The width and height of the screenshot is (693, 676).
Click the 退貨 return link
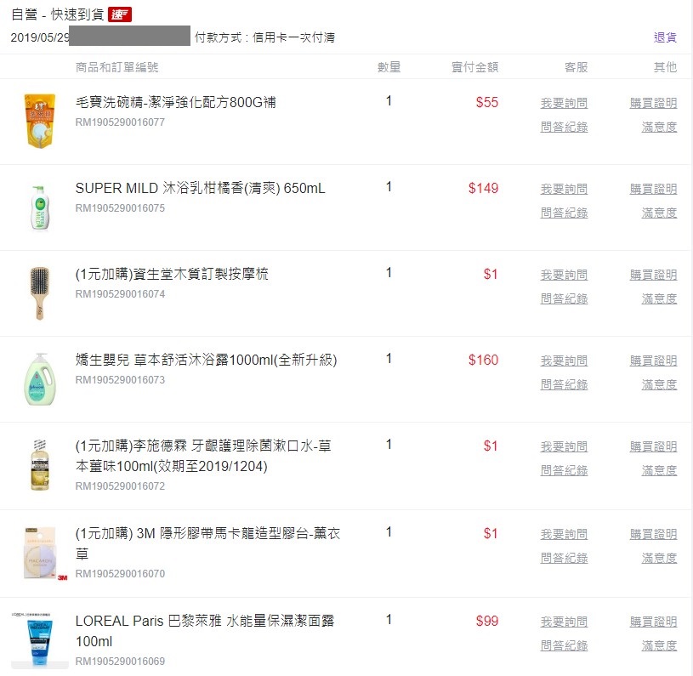pos(665,37)
